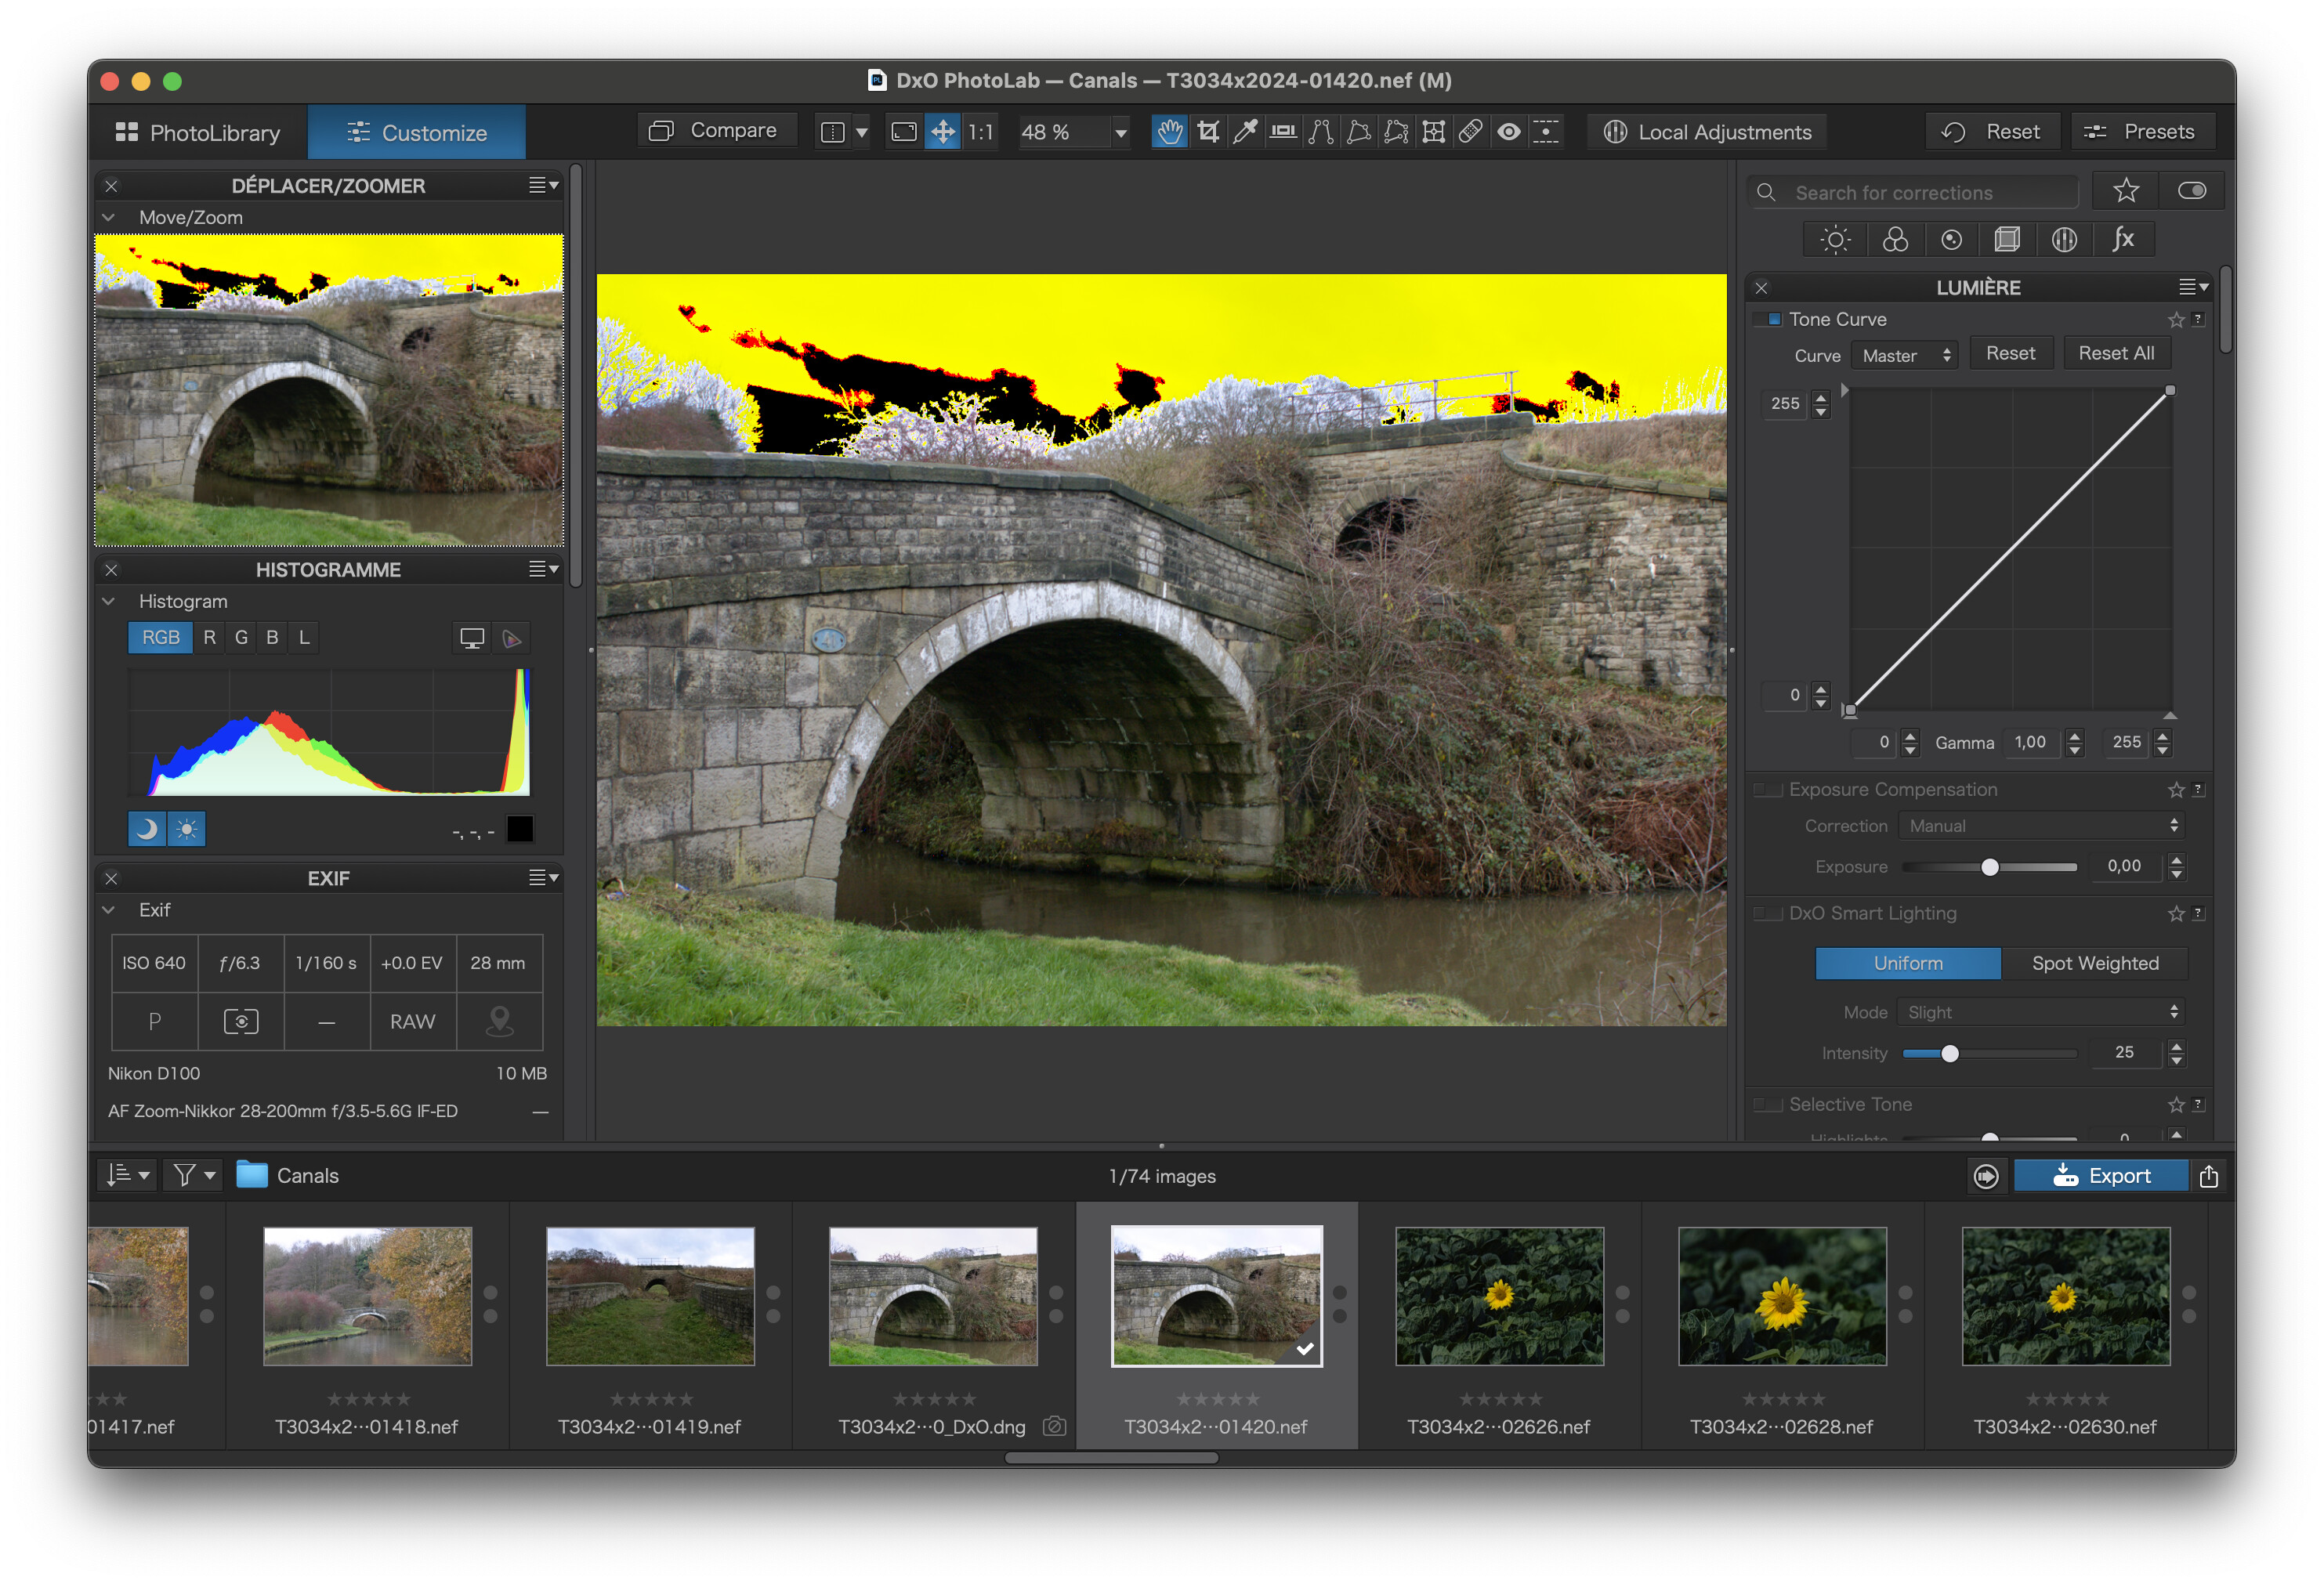Open the Reshape grid tool
The width and height of the screenshot is (2324, 1584).
1433,132
